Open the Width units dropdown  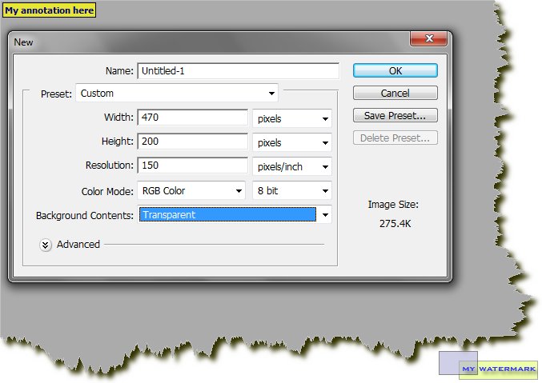pos(291,118)
